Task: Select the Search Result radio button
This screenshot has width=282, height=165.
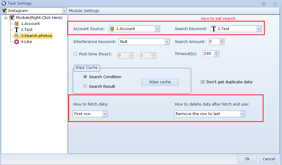Action: tap(85, 87)
